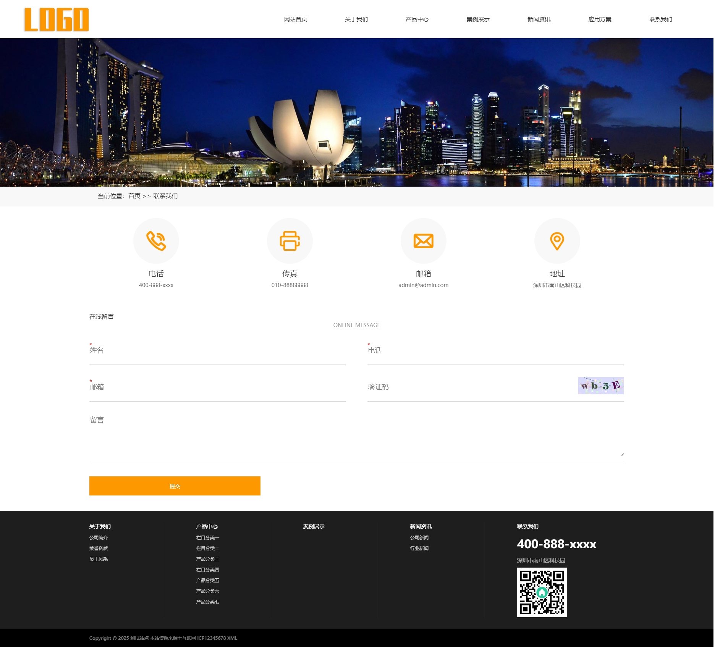Go to 新闻资讯 in top navigation
Viewport: 715px width, 647px height.
[x=539, y=19]
